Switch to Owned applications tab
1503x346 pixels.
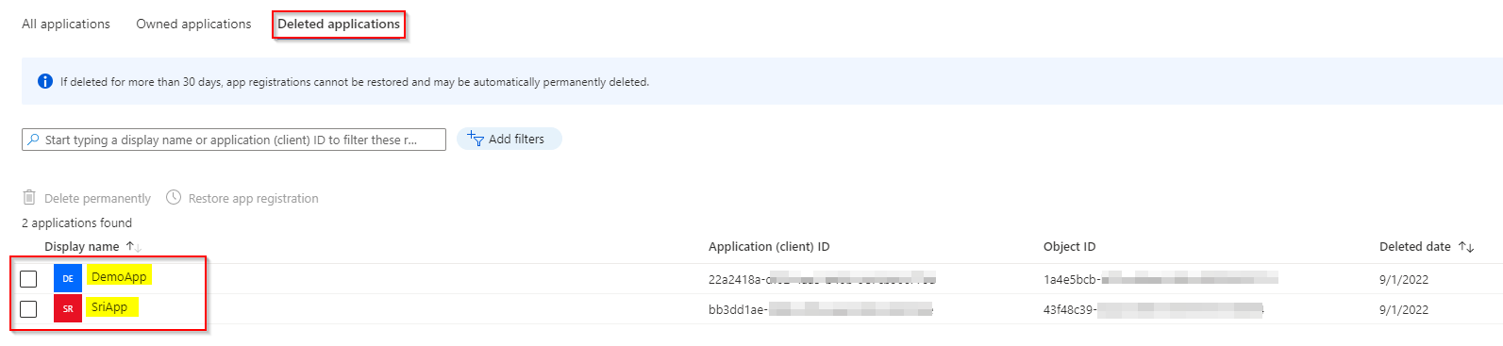(x=193, y=24)
